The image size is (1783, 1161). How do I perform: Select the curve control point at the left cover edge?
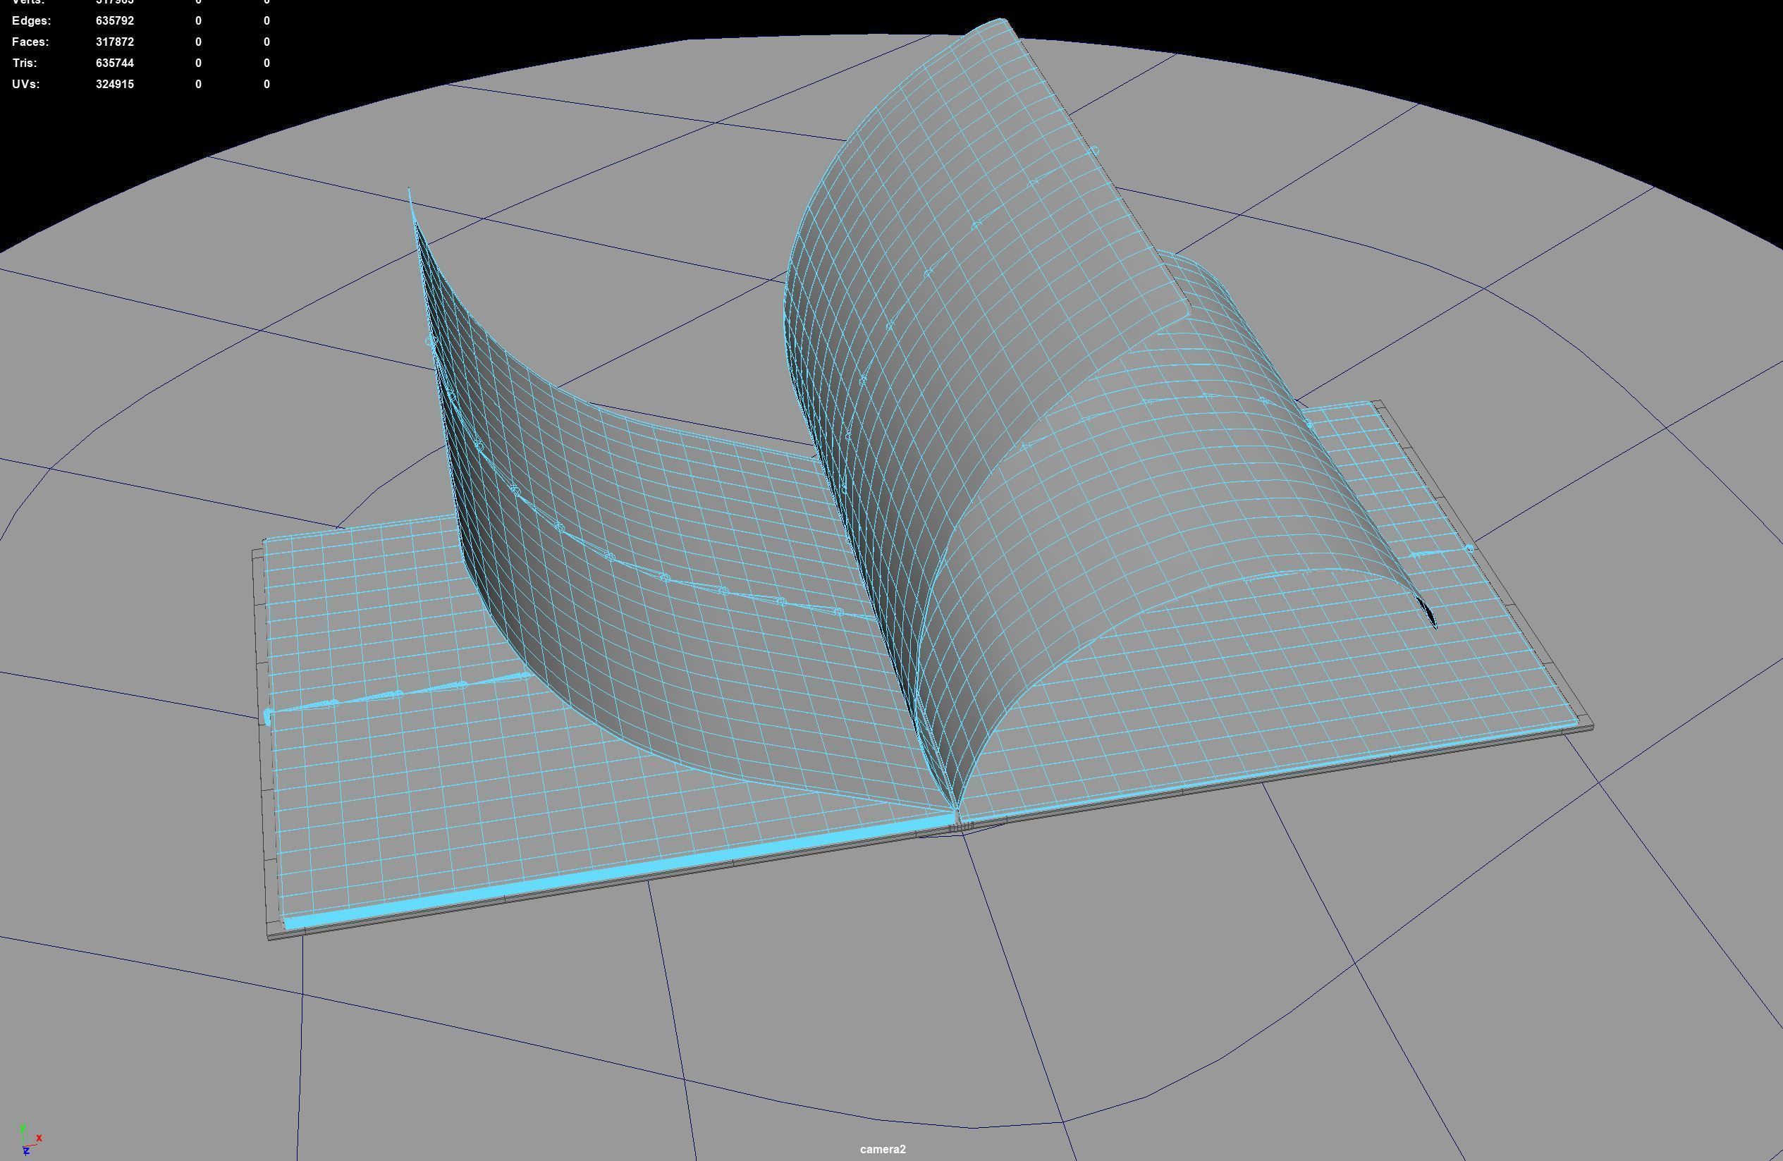pos(267,717)
